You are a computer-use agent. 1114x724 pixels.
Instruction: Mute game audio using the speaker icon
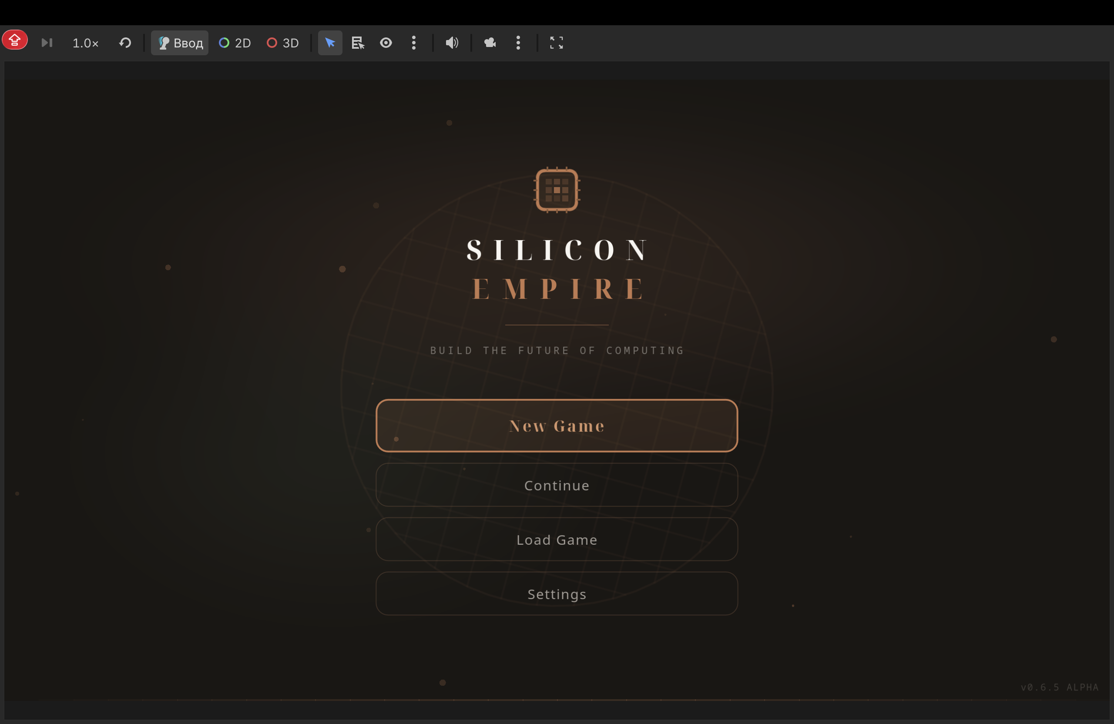point(452,43)
